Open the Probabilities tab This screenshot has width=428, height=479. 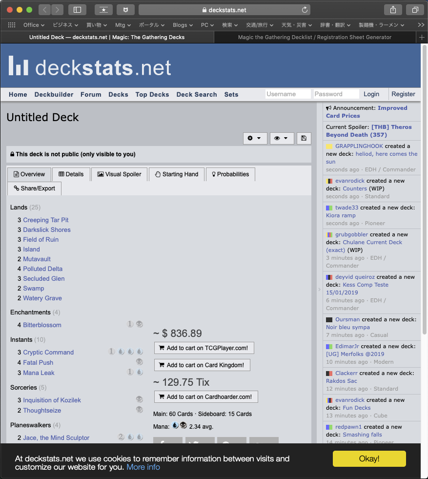230,174
